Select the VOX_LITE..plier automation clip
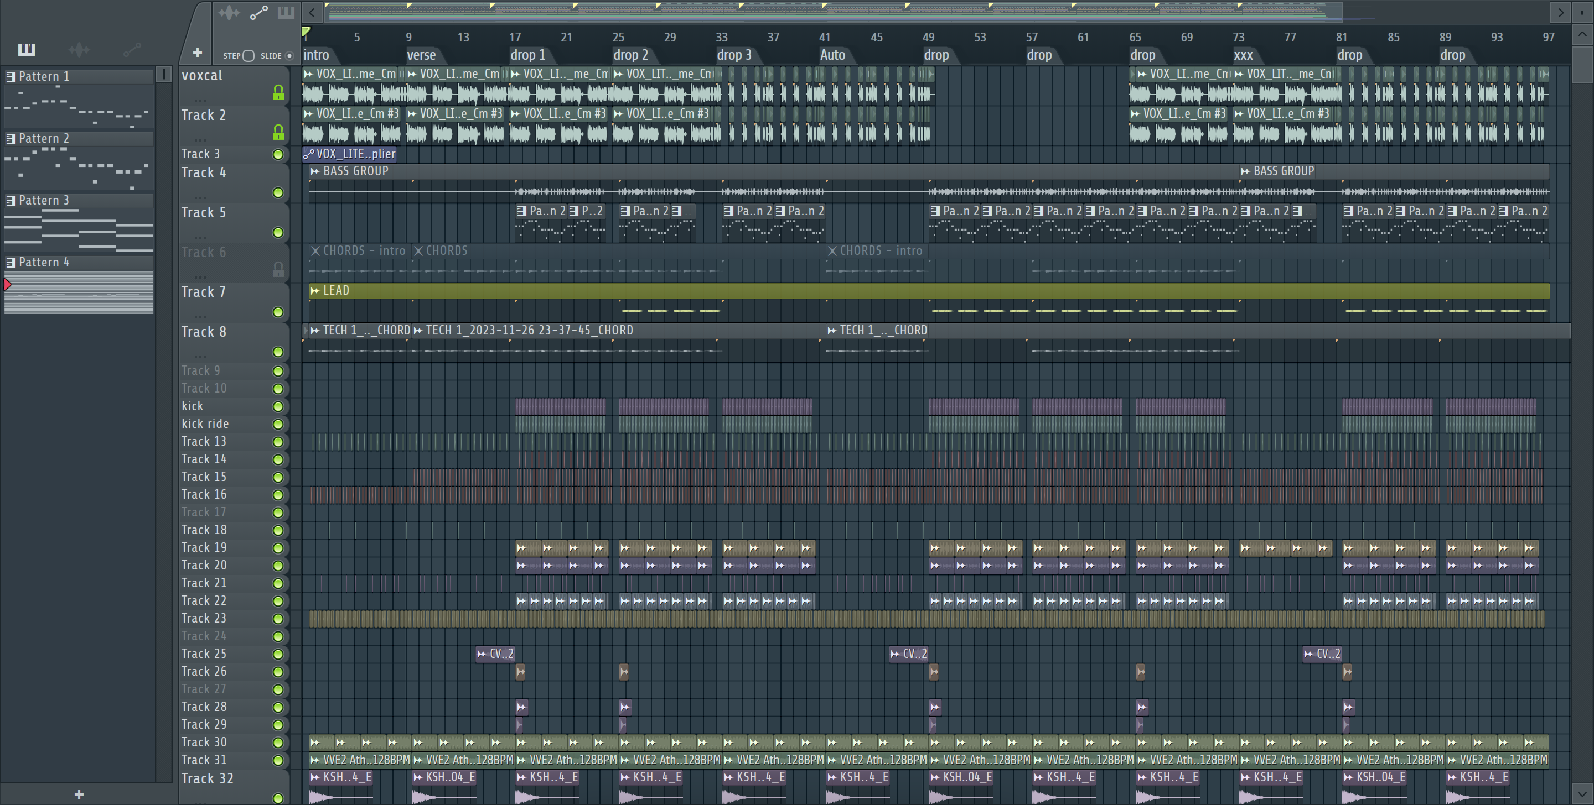The height and width of the screenshot is (805, 1594). coord(350,154)
